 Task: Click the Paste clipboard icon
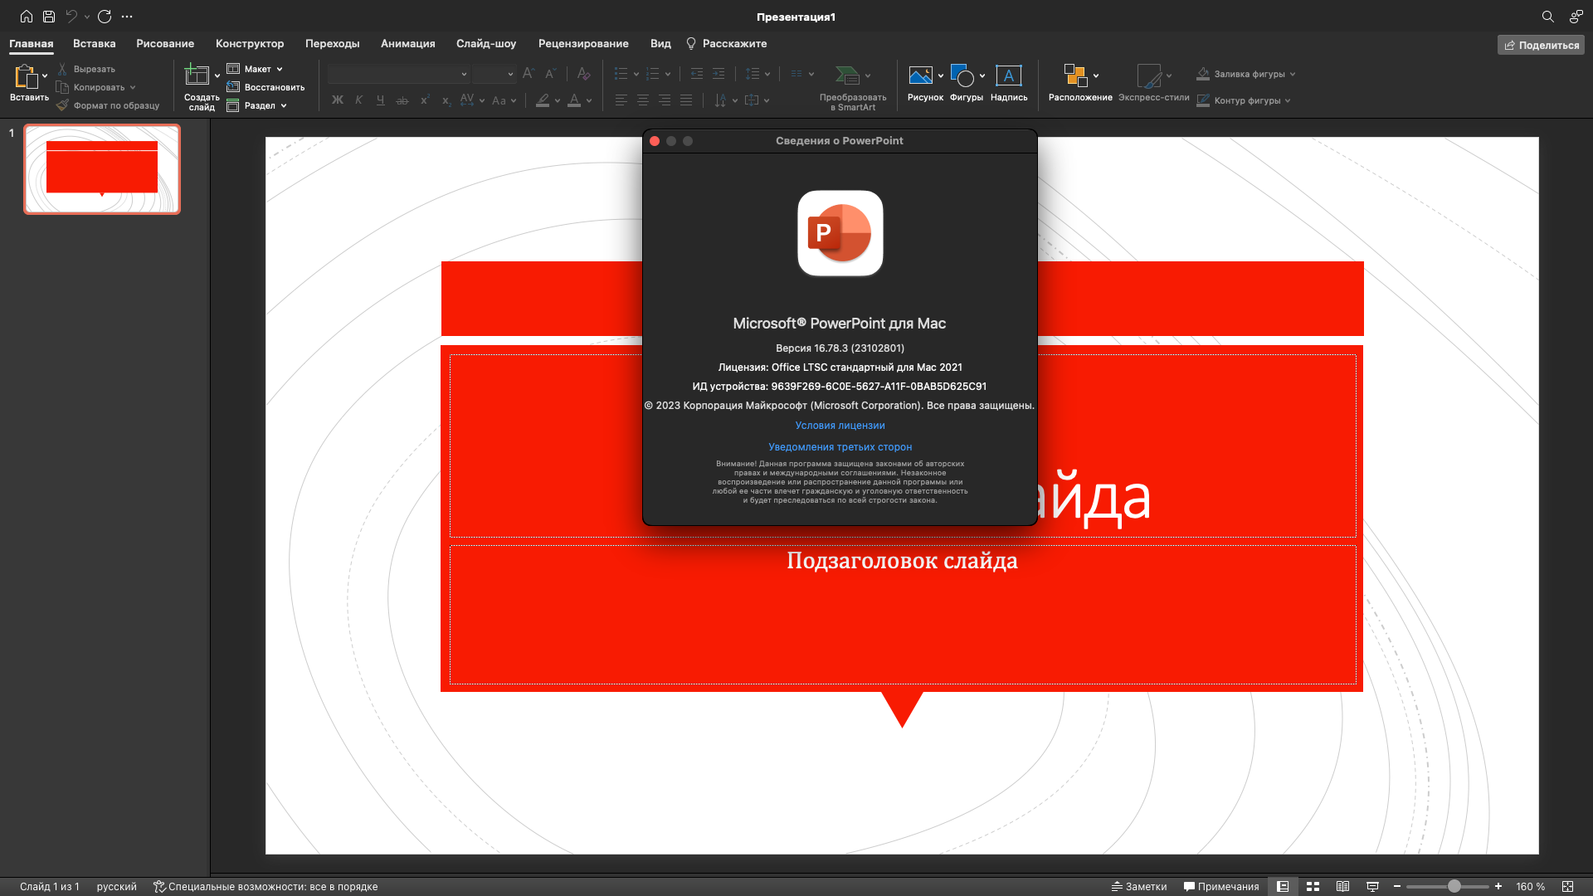coord(26,76)
